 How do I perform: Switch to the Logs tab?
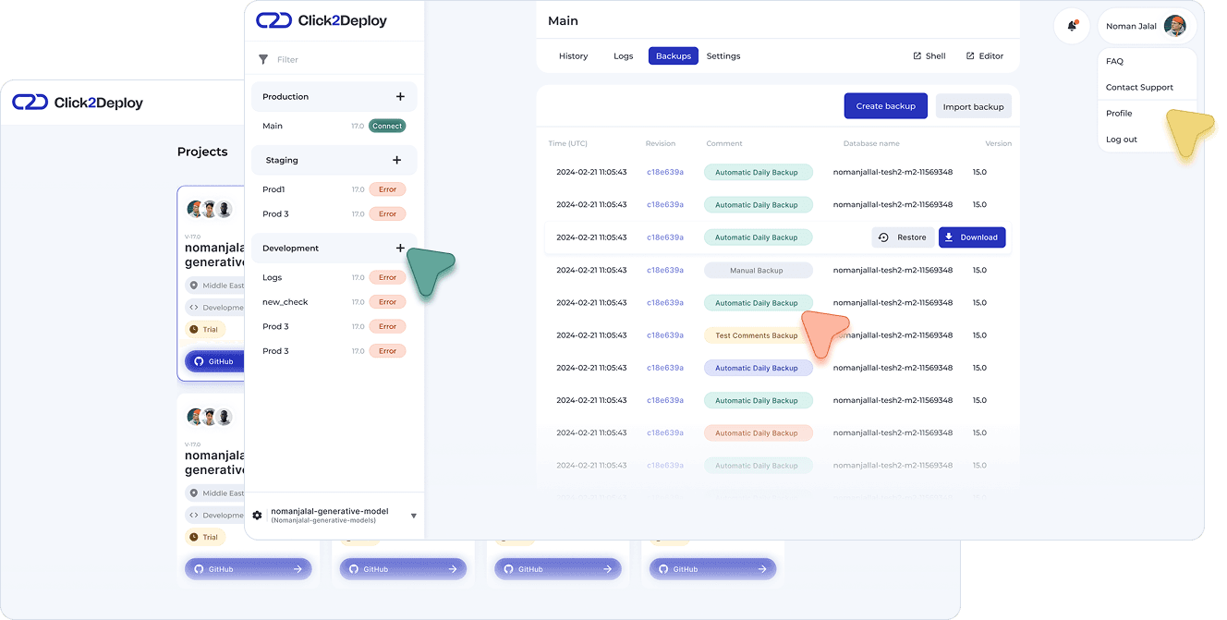click(623, 55)
